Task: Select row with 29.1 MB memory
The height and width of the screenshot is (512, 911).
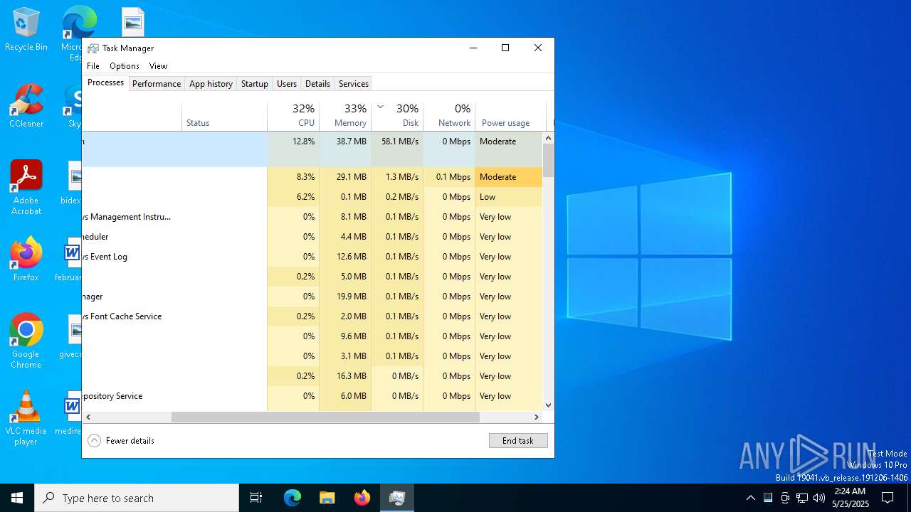Action: tap(312, 177)
